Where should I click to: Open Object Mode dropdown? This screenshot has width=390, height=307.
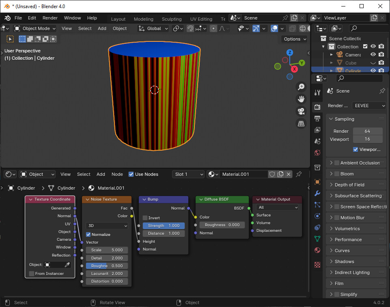pyautogui.click(x=35, y=28)
